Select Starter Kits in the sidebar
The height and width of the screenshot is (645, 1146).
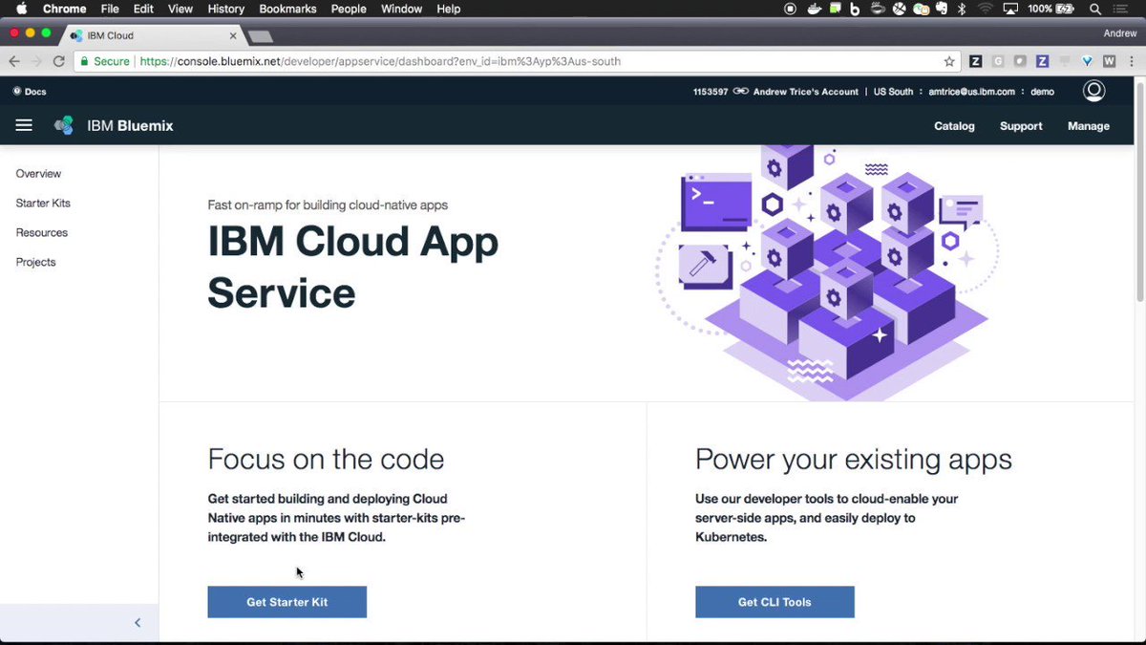coord(43,204)
